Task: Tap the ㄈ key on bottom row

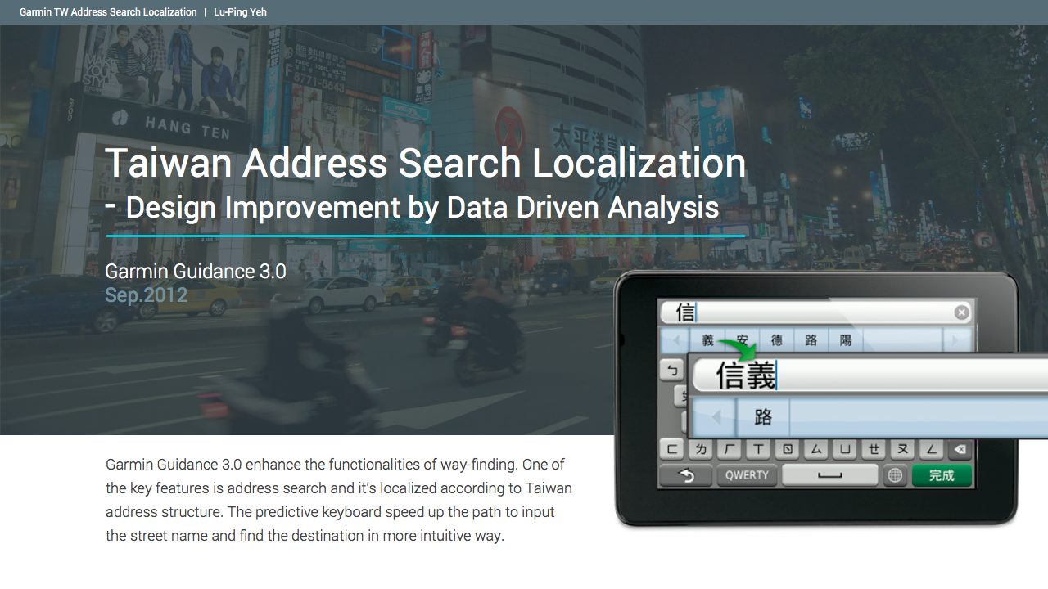Action: (x=672, y=449)
